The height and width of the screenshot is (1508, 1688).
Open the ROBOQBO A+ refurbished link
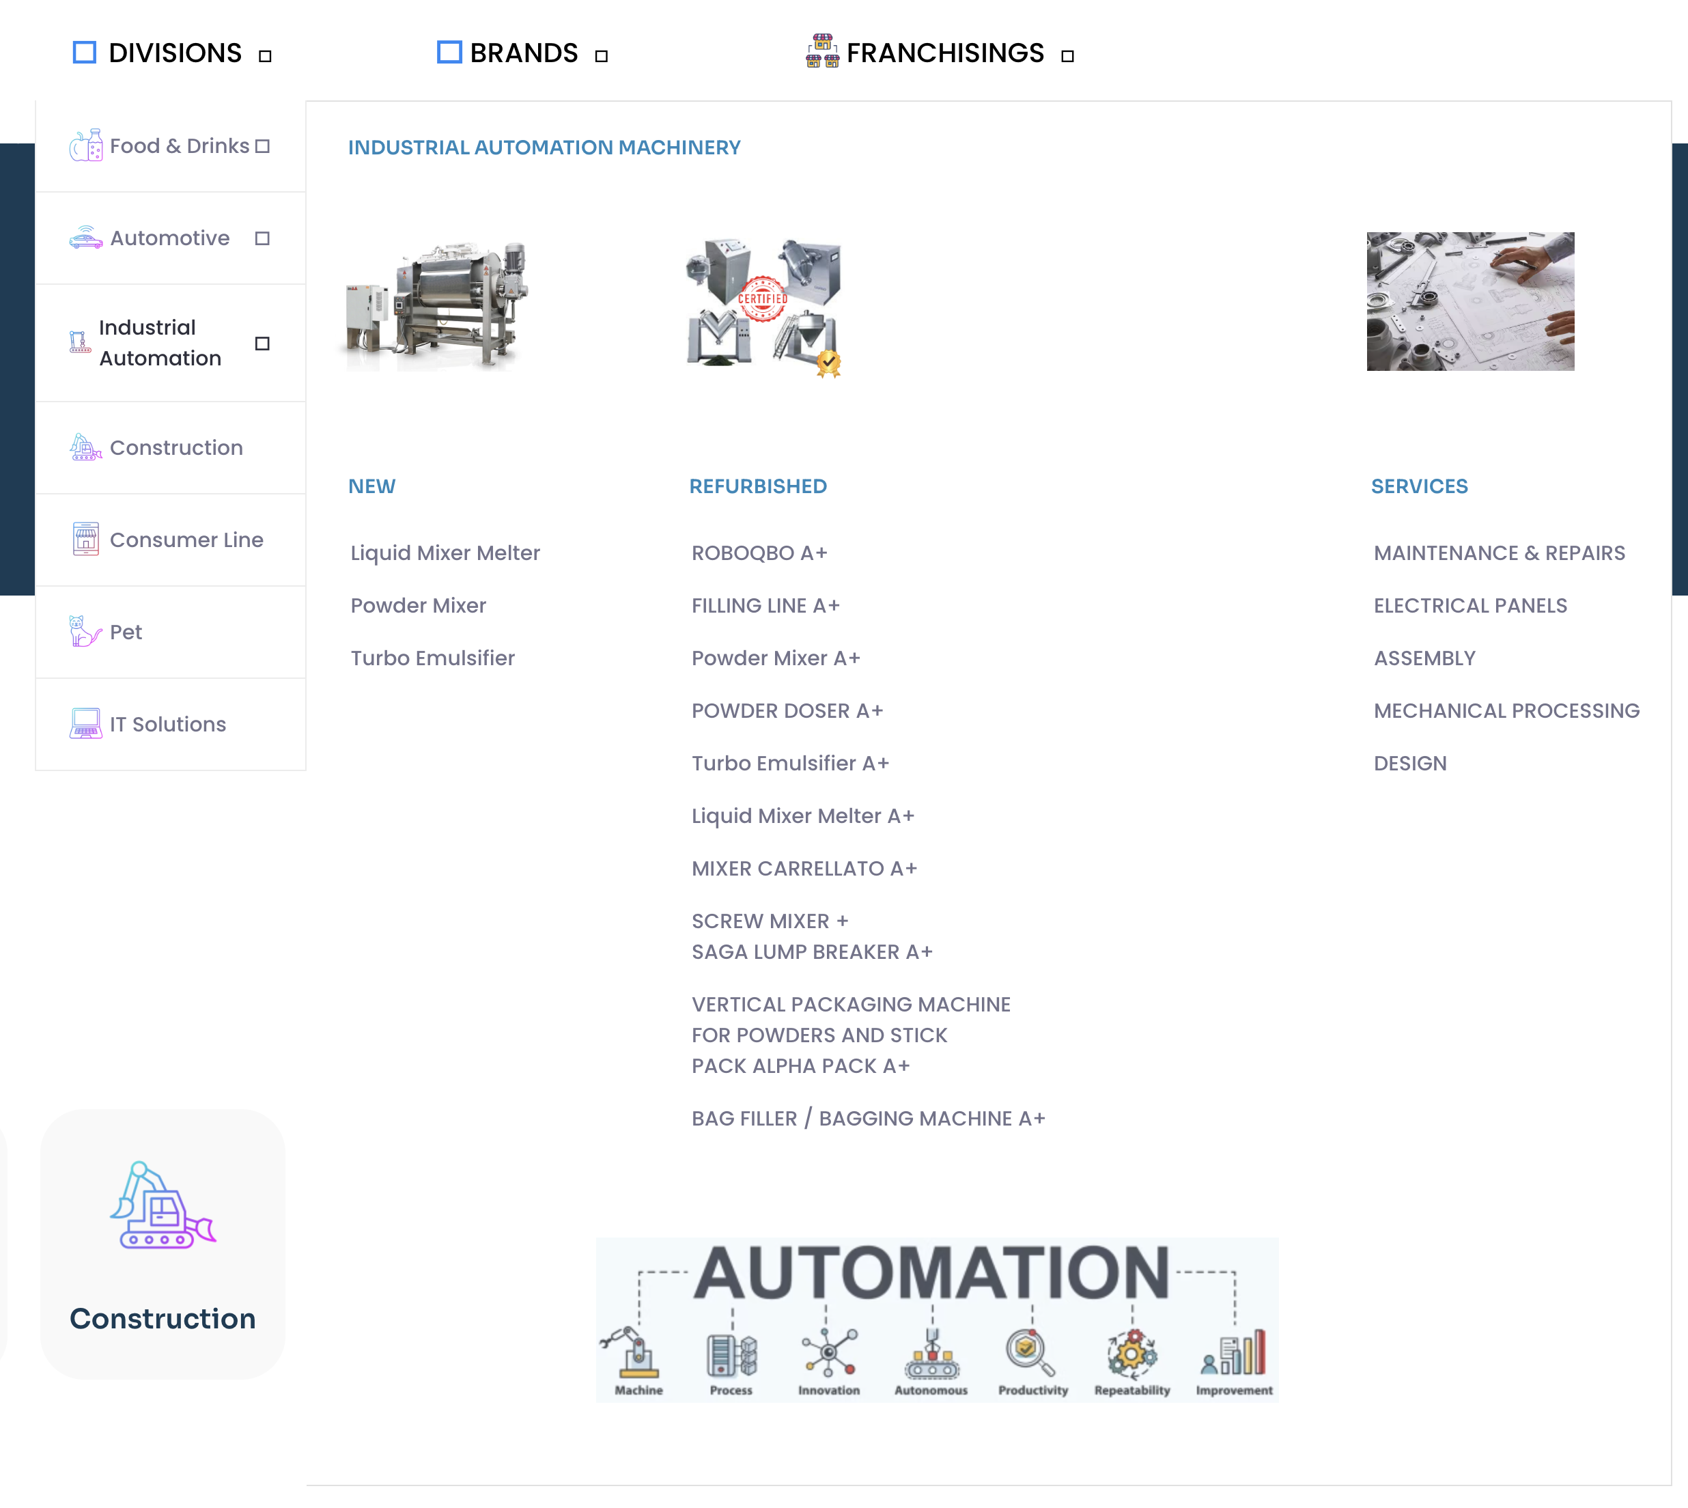759,553
